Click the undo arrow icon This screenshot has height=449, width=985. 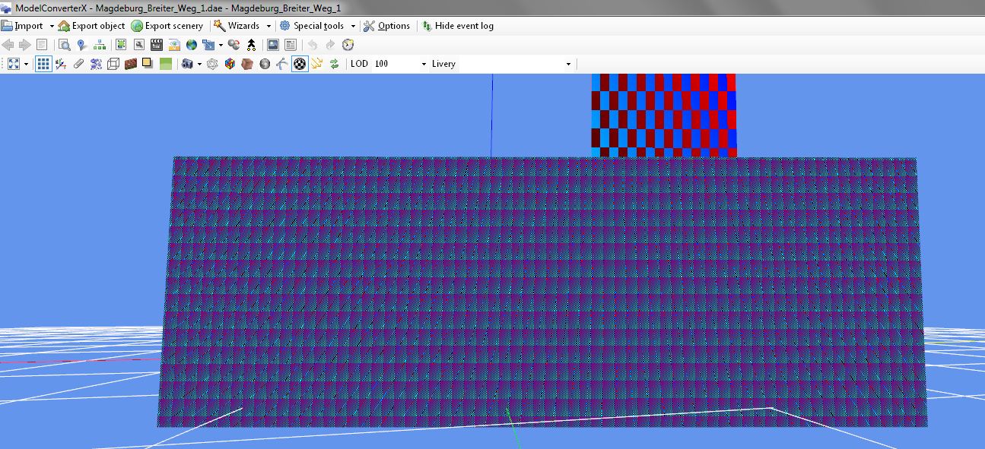coord(313,45)
